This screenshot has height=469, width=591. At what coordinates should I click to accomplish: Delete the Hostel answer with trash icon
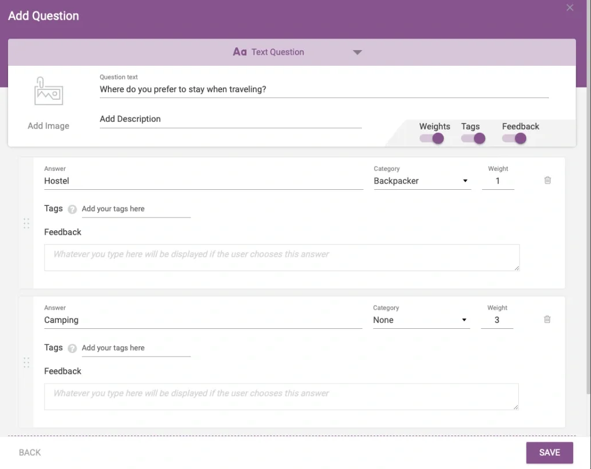pyautogui.click(x=547, y=181)
